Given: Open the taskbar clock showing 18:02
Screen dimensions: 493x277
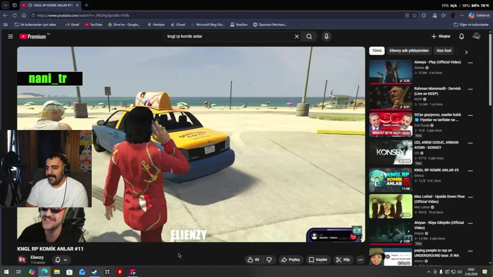Looking at the screenshot, I should pyautogui.click(x=471, y=272).
